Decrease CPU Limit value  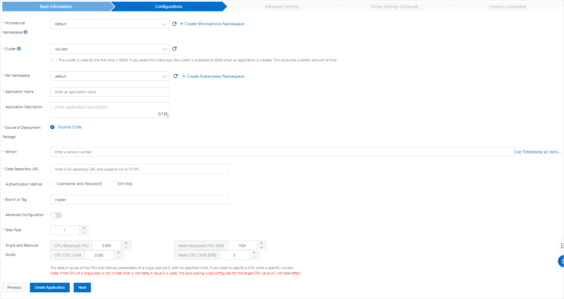119,258
